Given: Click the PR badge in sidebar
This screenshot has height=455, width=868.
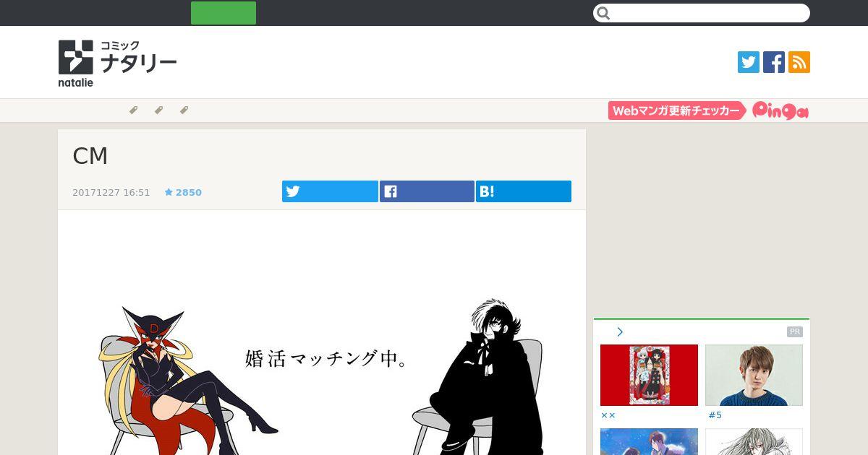Looking at the screenshot, I should click(x=795, y=331).
